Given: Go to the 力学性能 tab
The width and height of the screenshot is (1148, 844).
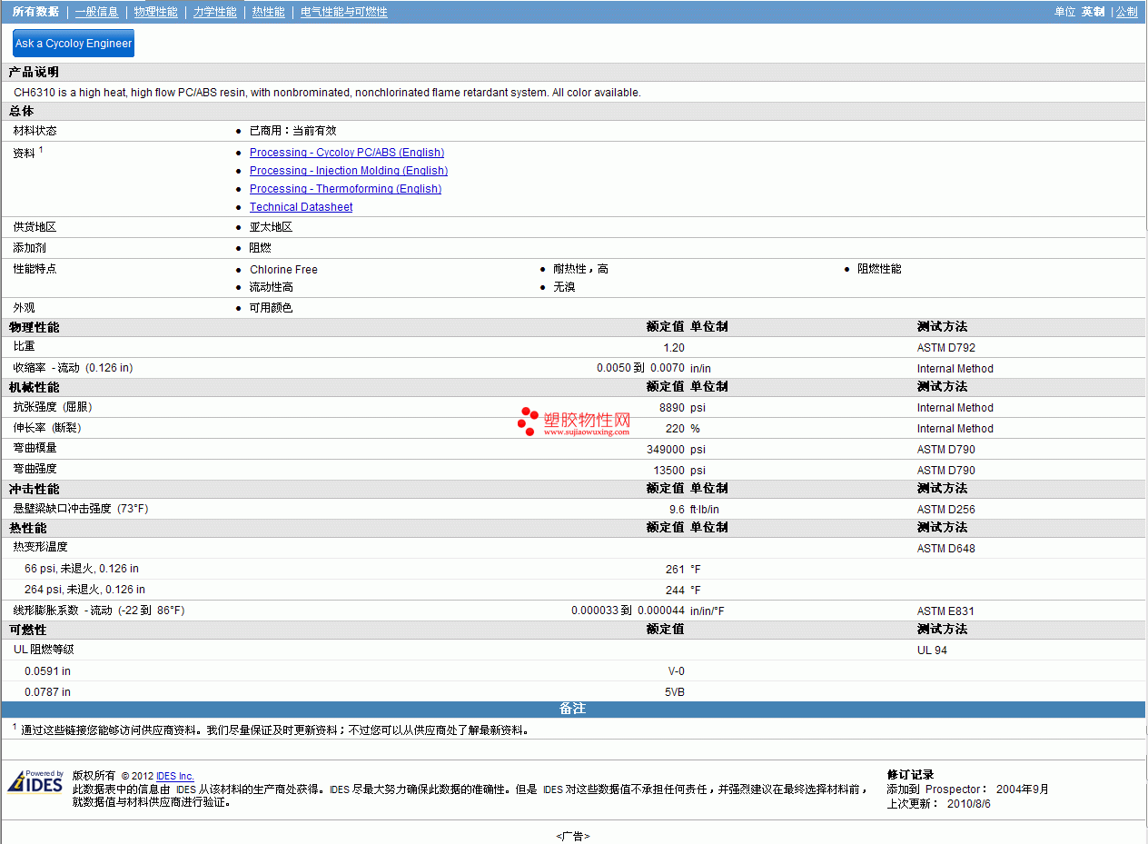Looking at the screenshot, I should click(214, 12).
